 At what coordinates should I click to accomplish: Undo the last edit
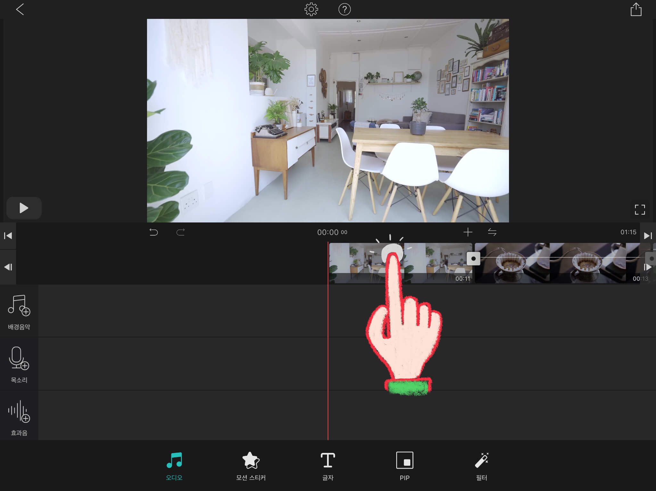click(x=153, y=232)
